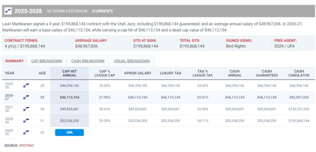Click the Jazz team icon in 2026-27 row
The width and height of the screenshot is (316, 152).
tap(26, 98)
